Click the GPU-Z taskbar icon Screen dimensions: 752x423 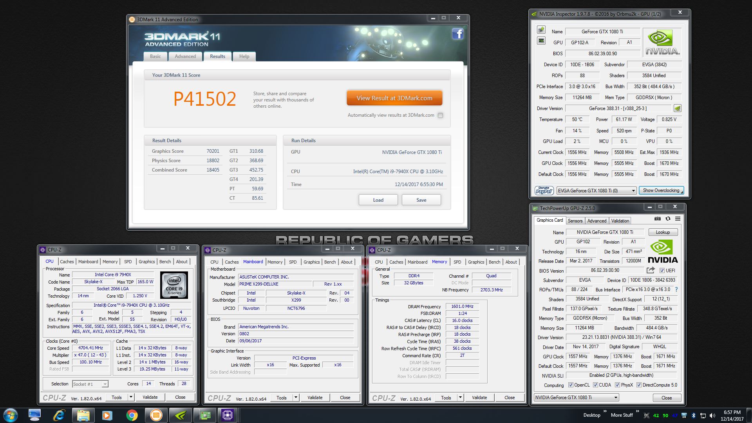point(205,415)
